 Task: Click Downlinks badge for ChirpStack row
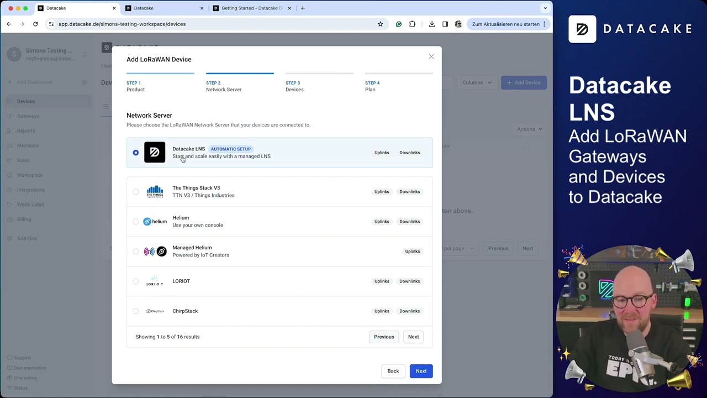(409, 311)
